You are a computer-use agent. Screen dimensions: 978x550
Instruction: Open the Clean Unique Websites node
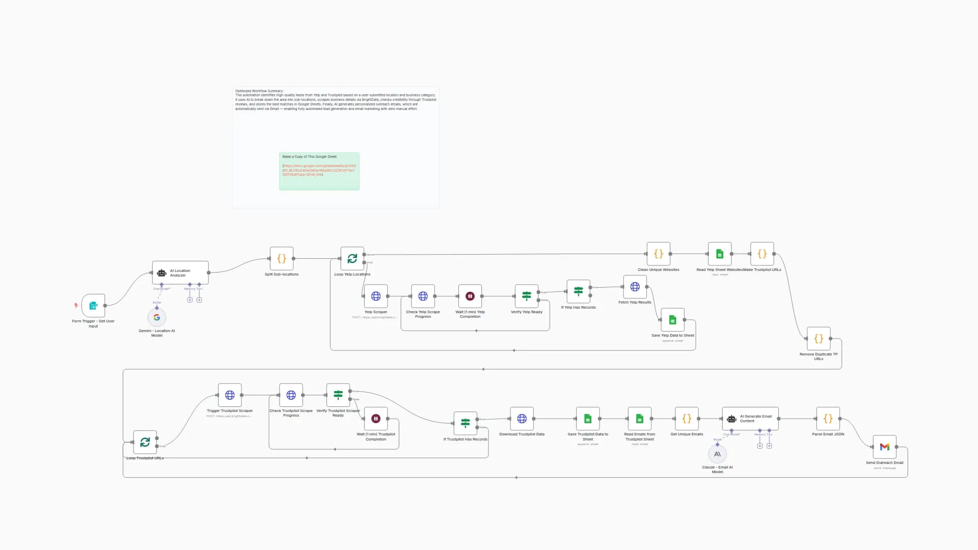(659, 254)
